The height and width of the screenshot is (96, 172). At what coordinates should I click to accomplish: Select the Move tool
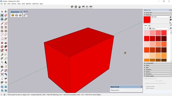click(2, 43)
